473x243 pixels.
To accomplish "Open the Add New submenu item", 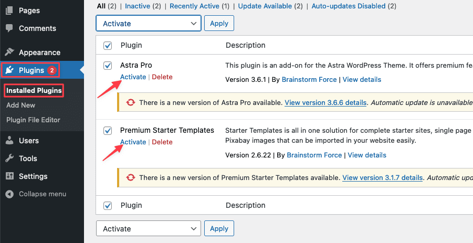I will point(21,105).
